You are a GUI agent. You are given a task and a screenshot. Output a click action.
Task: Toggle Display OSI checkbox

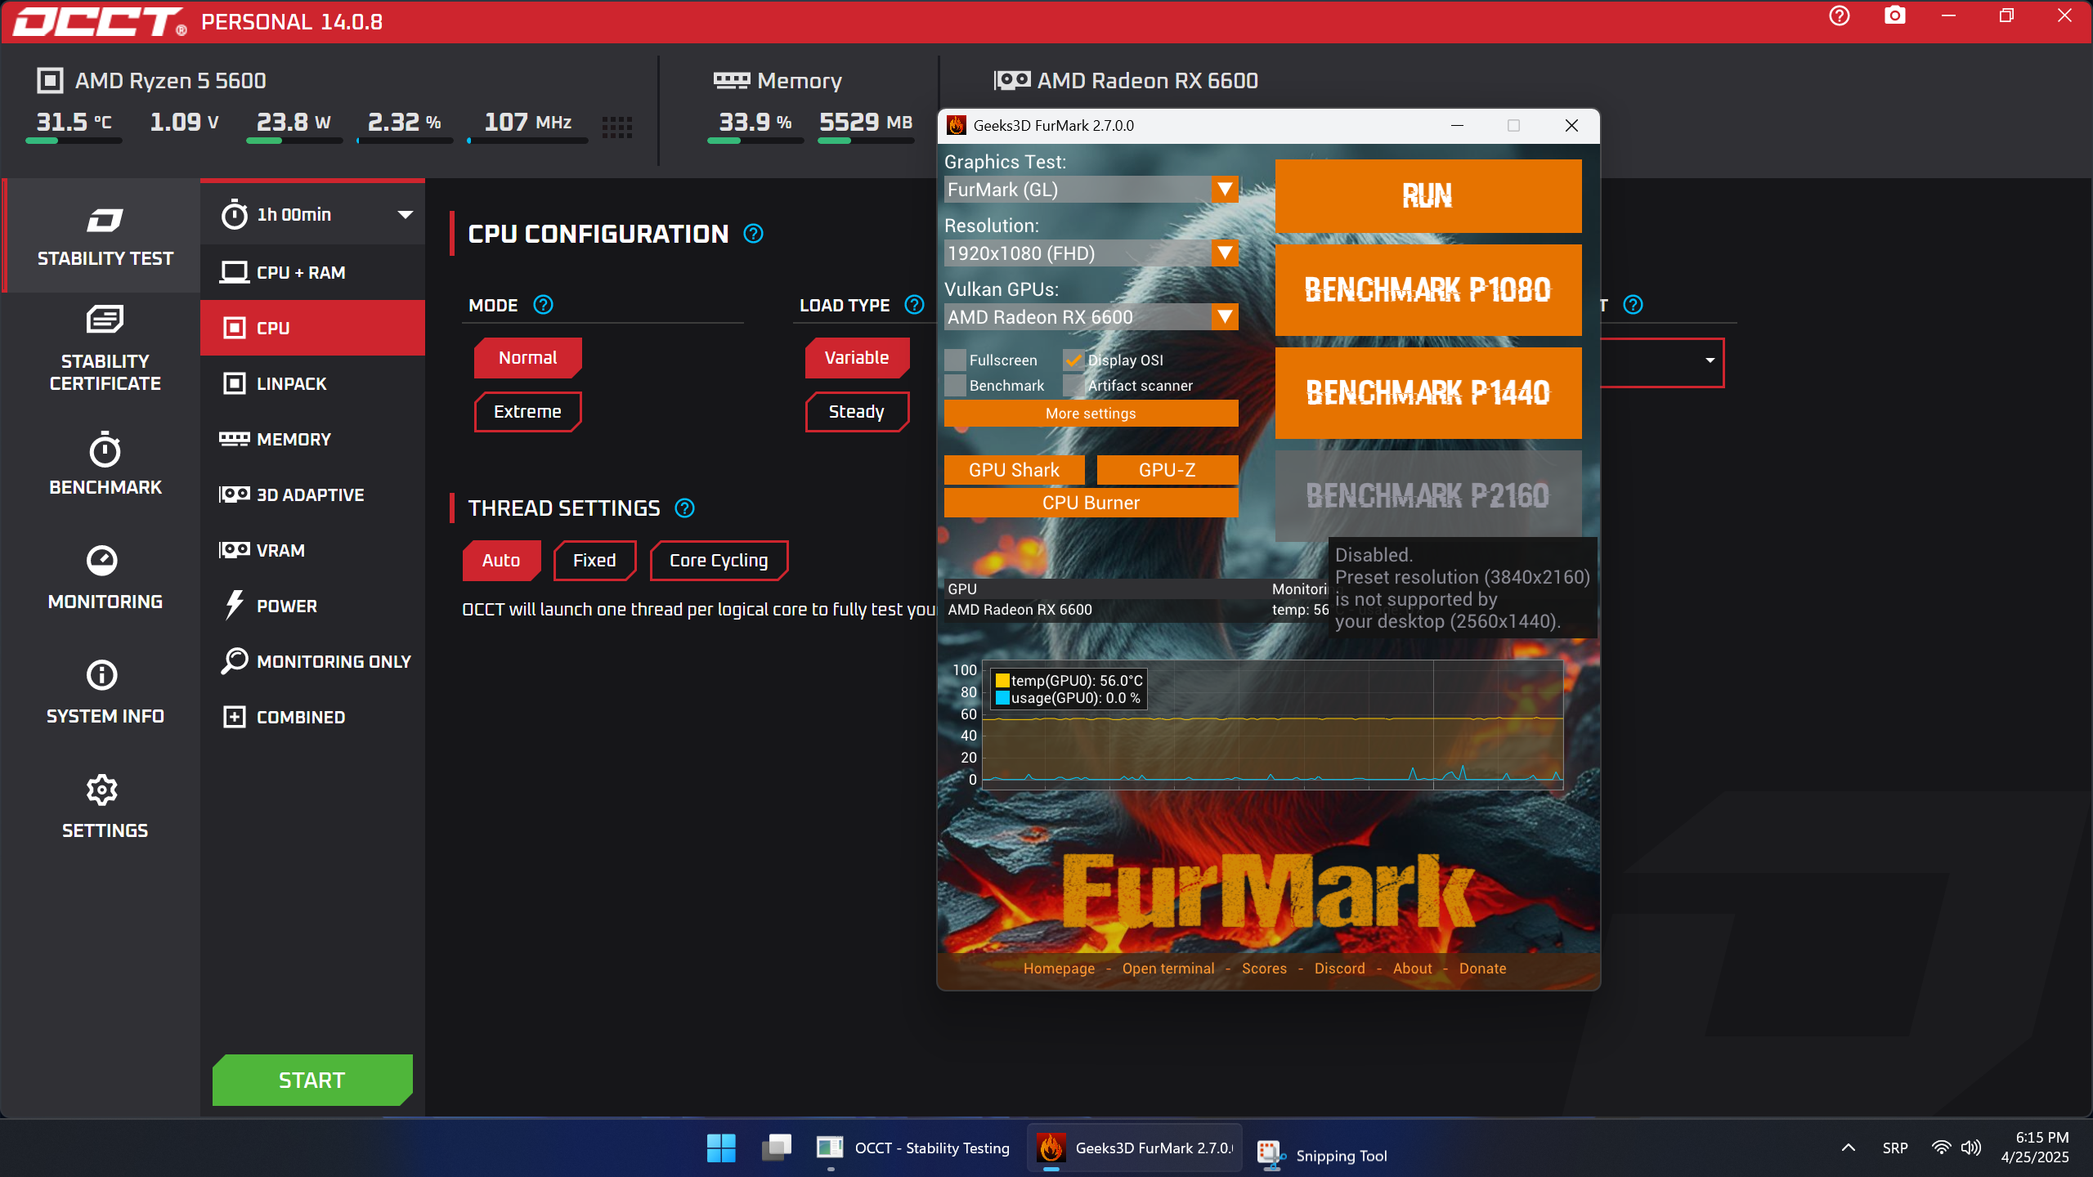coord(1073,360)
